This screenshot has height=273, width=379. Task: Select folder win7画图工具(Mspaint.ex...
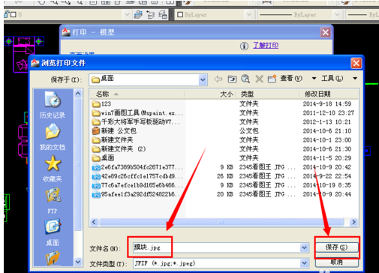(137, 113)
